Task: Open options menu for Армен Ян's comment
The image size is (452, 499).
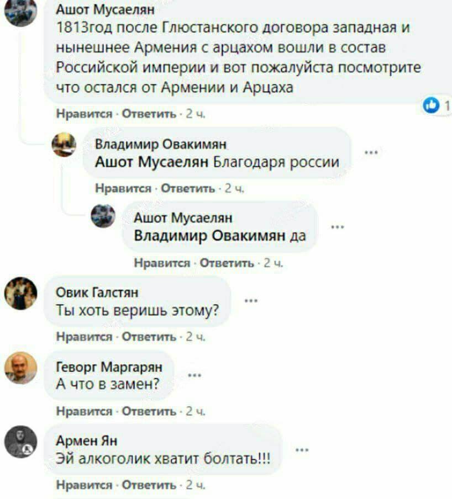Action: pos(302,450)
